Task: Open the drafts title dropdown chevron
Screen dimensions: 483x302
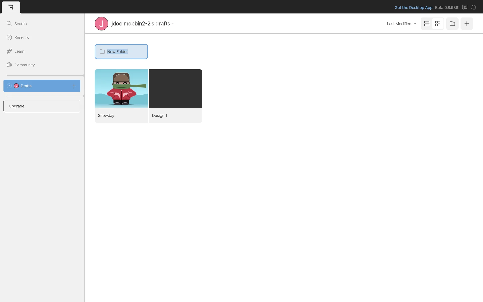Action: [173, 24]
